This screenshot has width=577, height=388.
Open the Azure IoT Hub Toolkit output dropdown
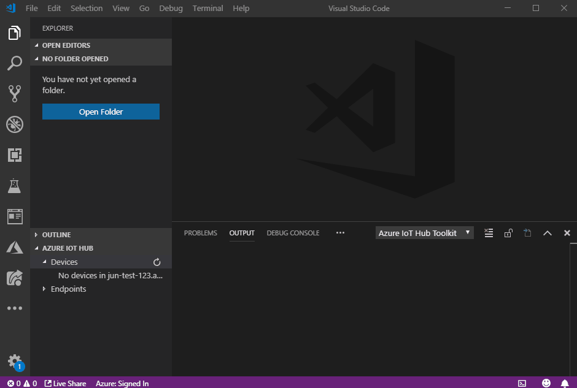(x=424, y=233)
